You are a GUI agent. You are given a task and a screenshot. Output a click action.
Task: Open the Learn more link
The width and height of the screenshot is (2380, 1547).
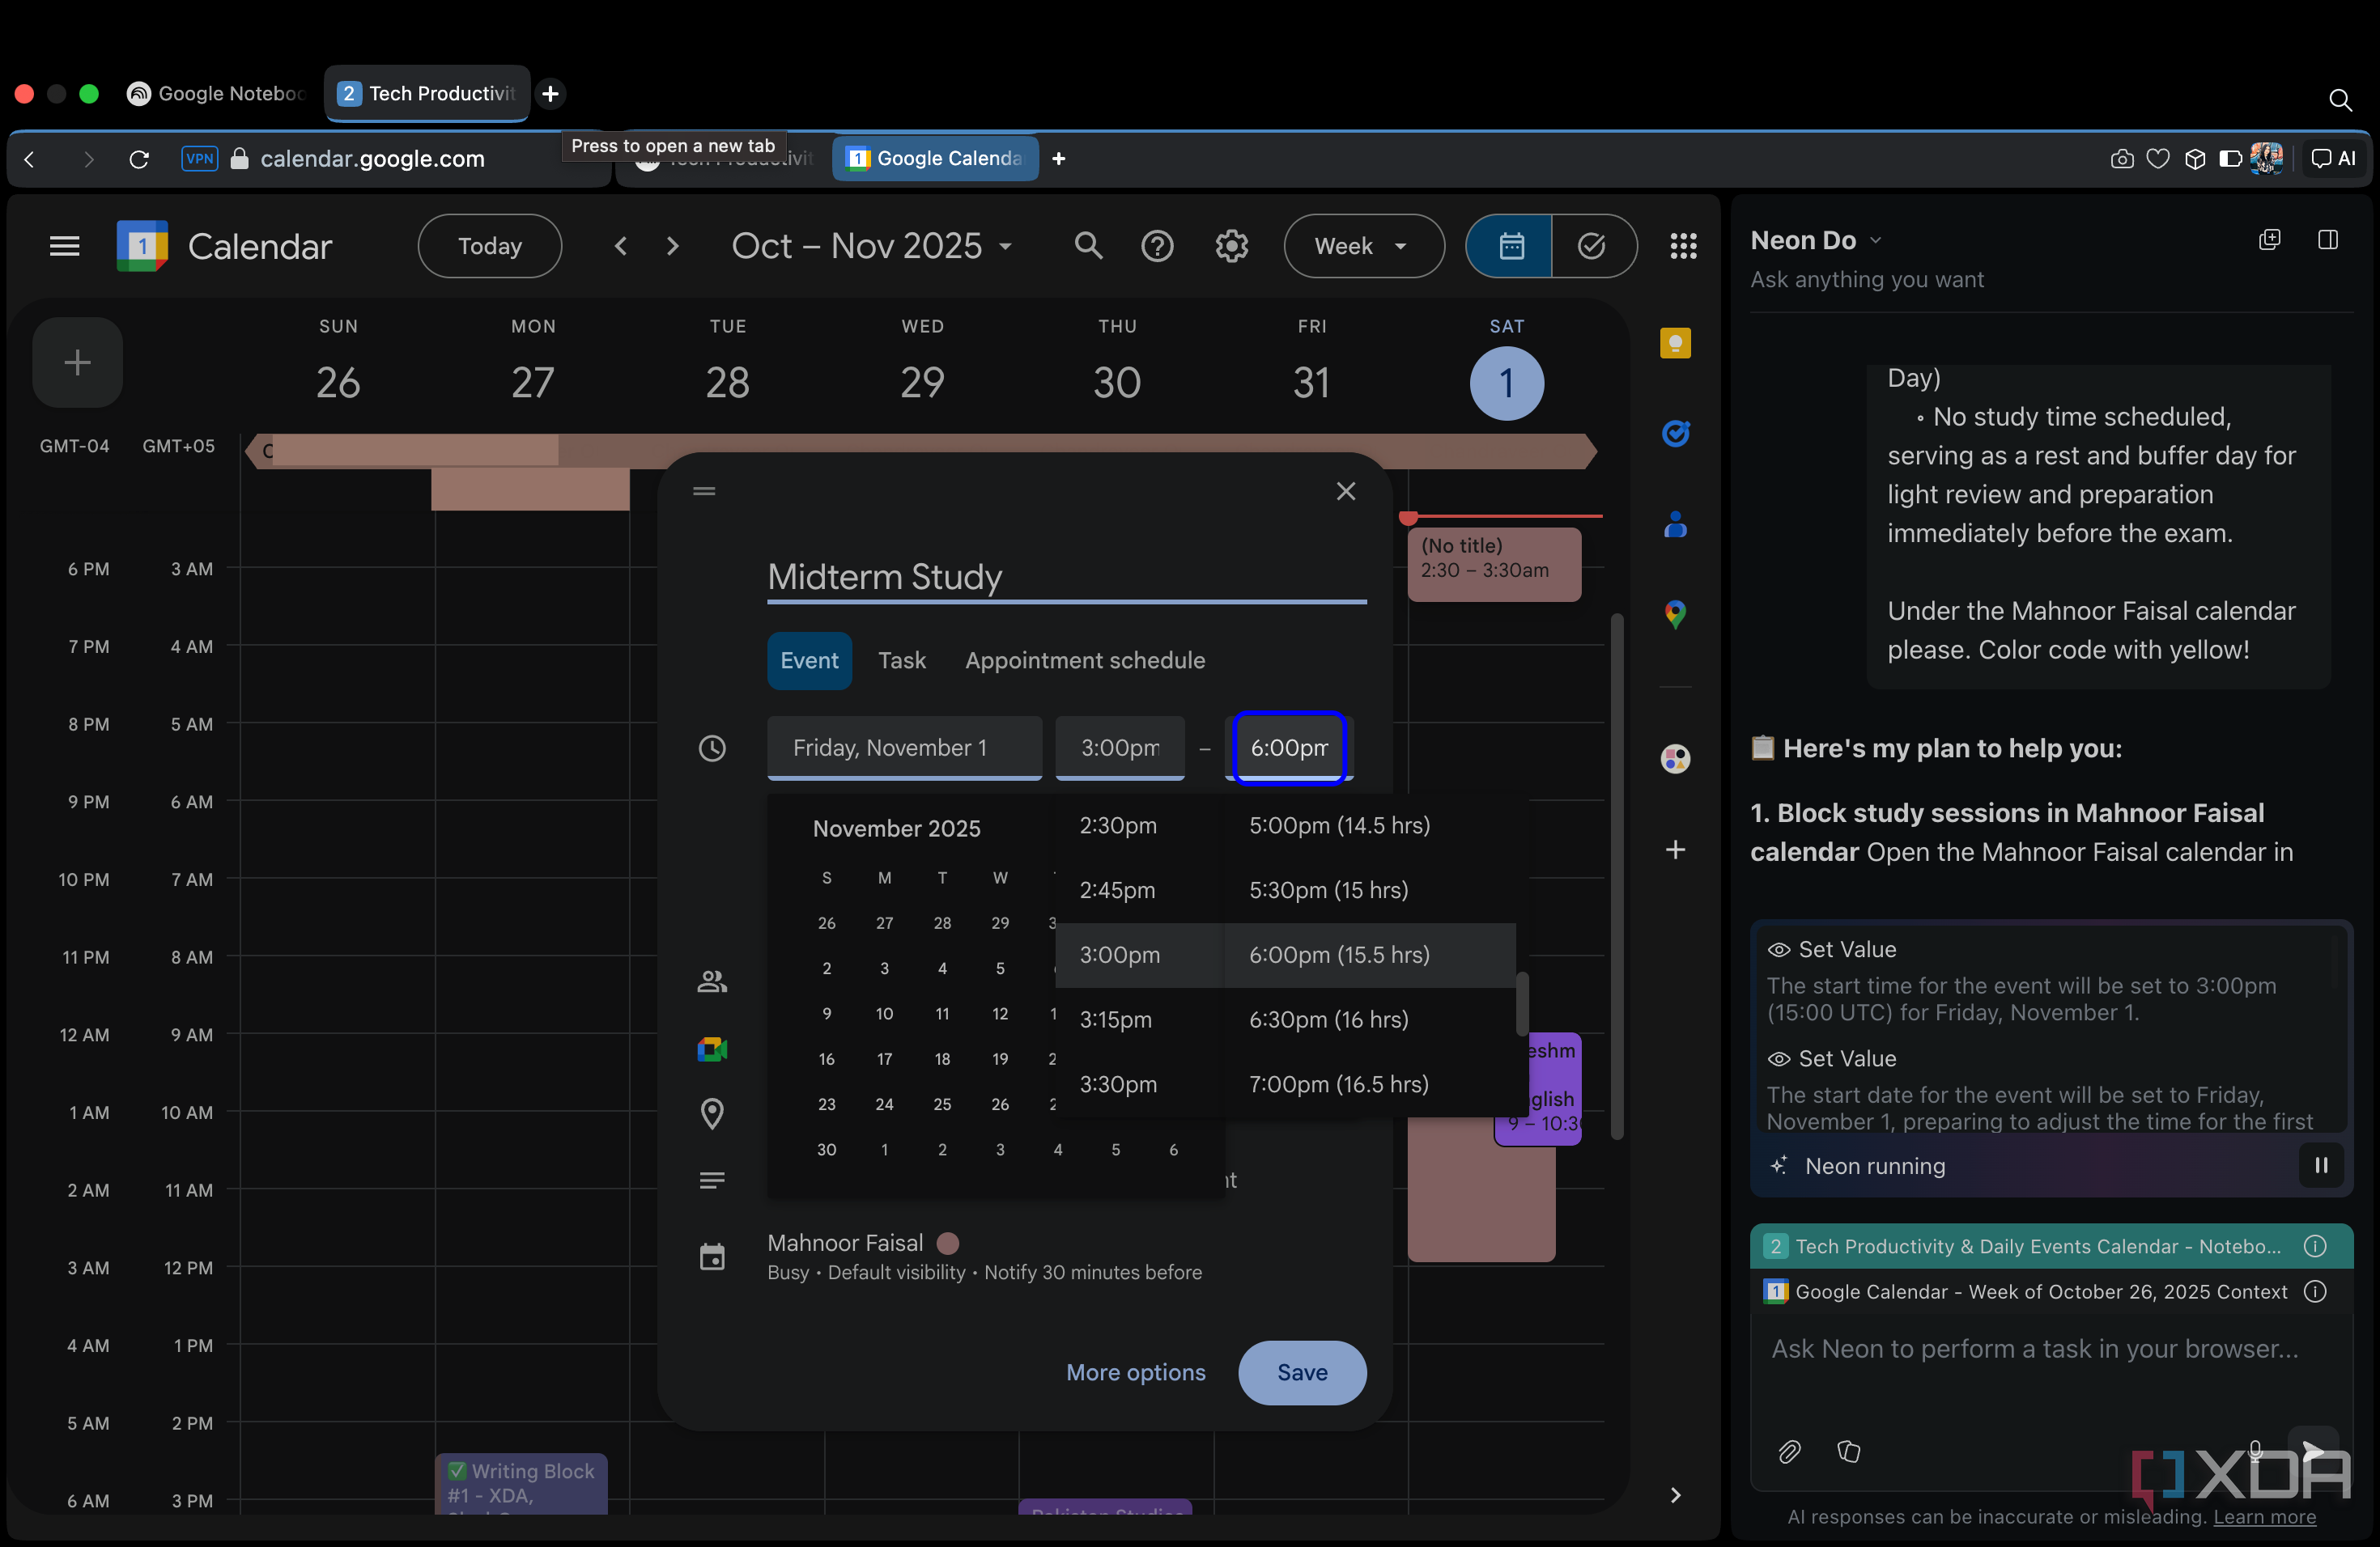tap(2264, 1516)
